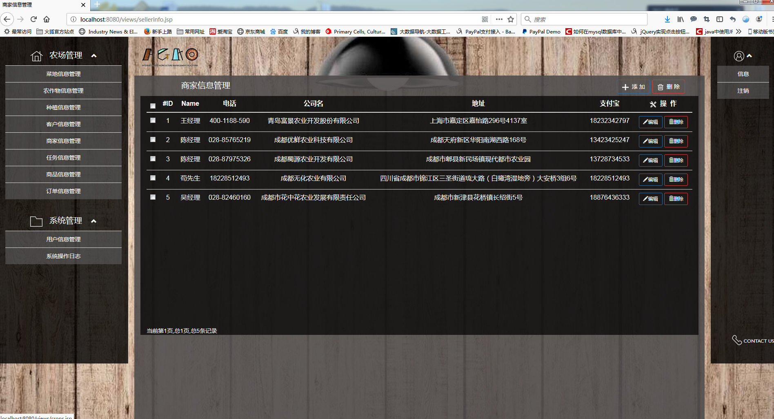The image size is (774, 419).
Task: Open 用户信息管理 in the sidebar
Action: click(63, 239)
